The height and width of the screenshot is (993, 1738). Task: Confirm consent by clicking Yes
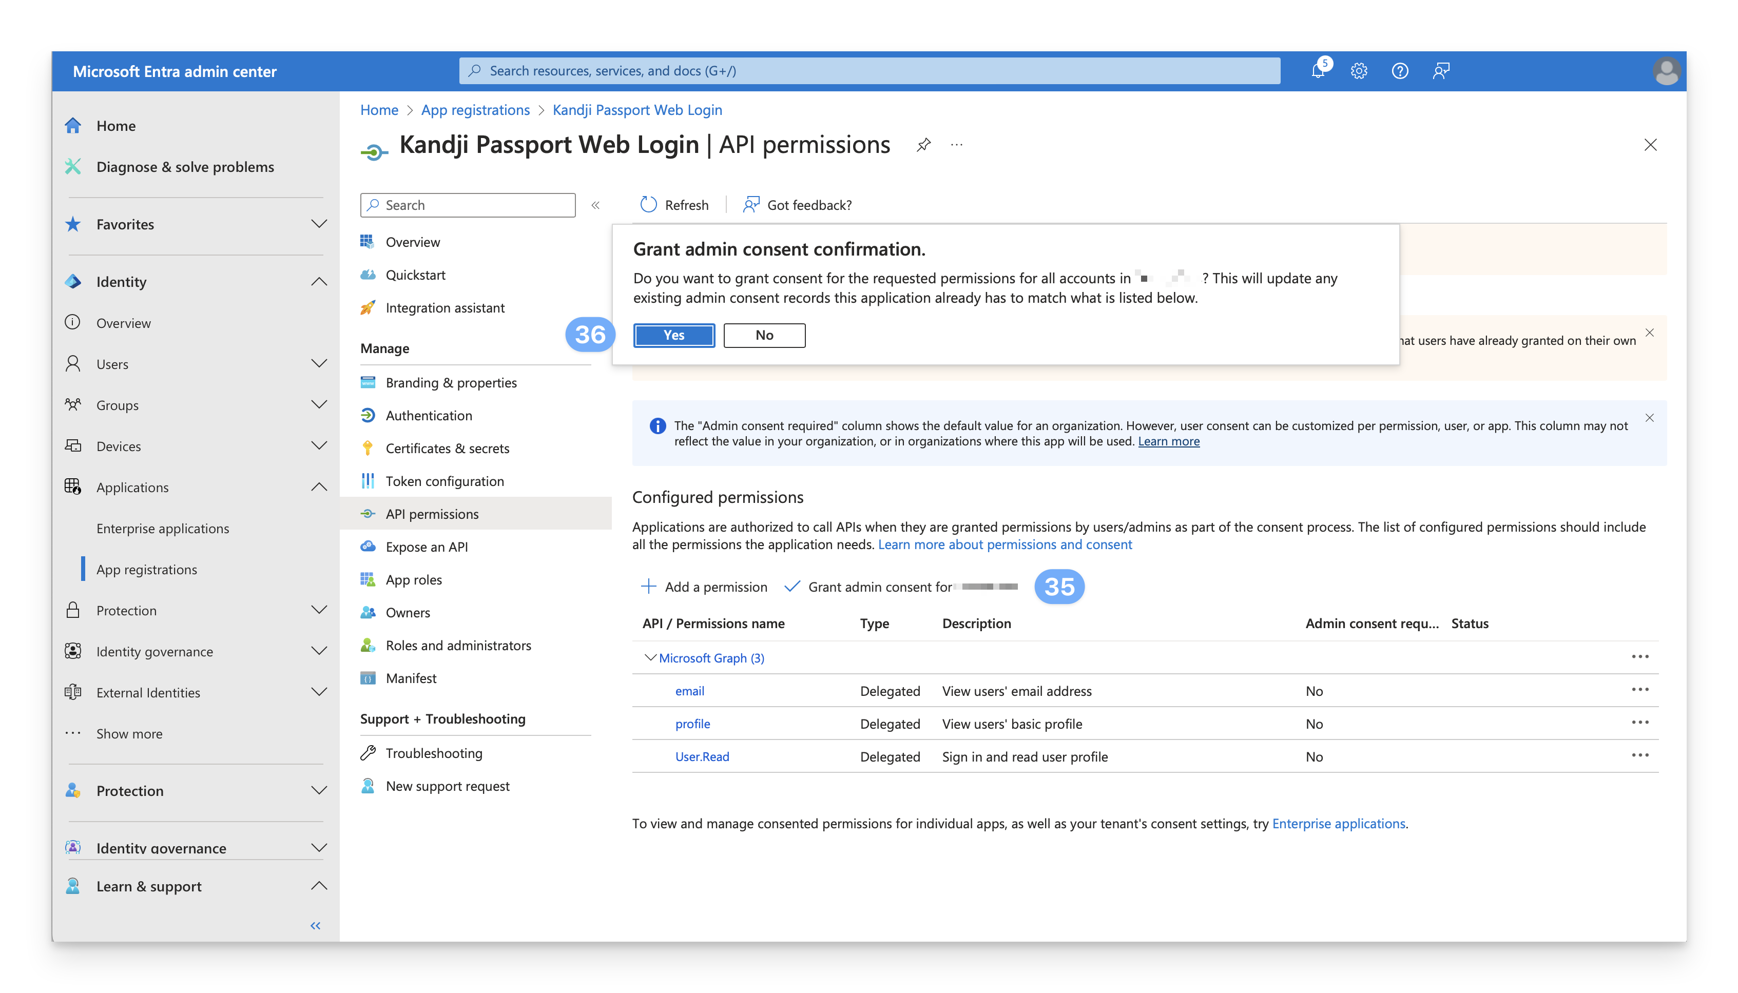coord(673,335)
